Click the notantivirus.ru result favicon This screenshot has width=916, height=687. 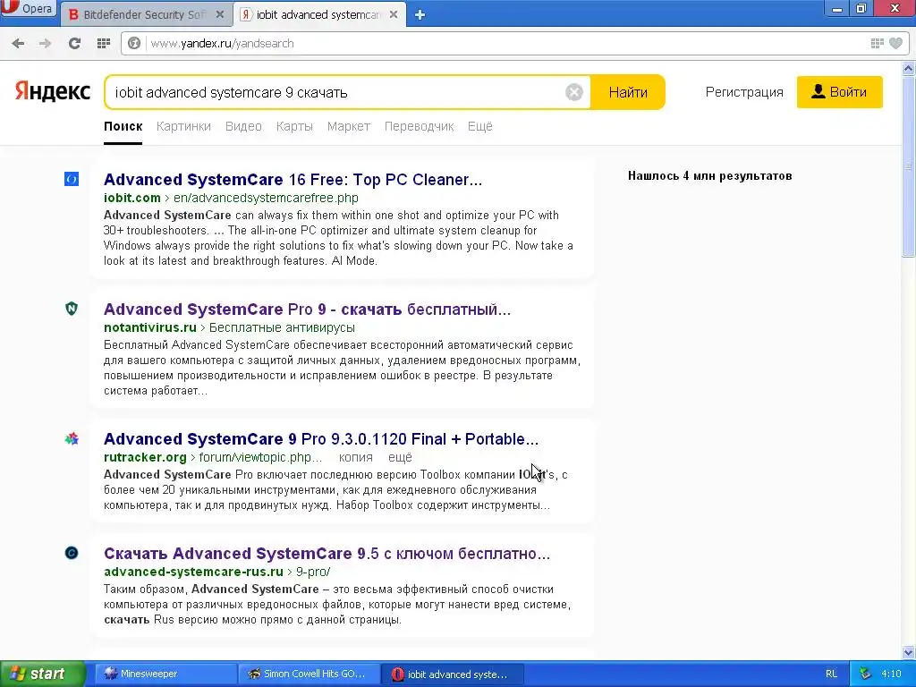tap(72, 309)
